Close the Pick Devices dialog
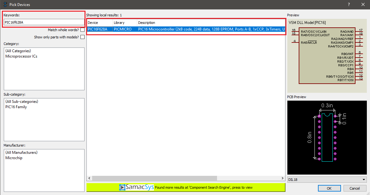This screenshot has height=195, width=370. pyautogui.click(x=363, y=4)
